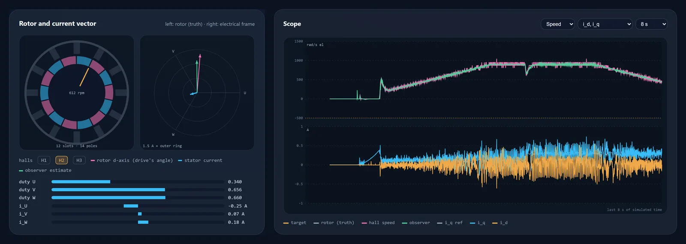Click the duty W value 0.660
This screenshot has width=686, height=244.
(235, 198)
